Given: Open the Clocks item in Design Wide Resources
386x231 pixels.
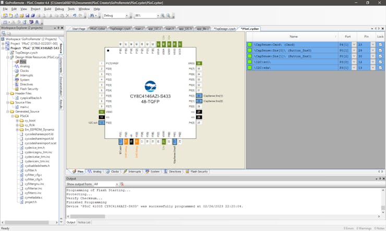Looking at the screenshot, I should point(24,71).
